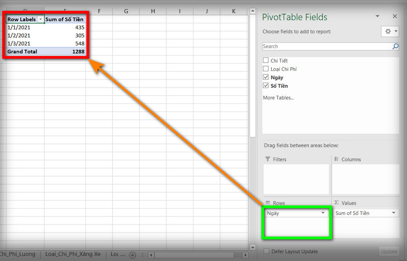
Task: Open Sum of Số Tiền dropdown in Values
Action: pyautogui.click(x=394, y=213)
